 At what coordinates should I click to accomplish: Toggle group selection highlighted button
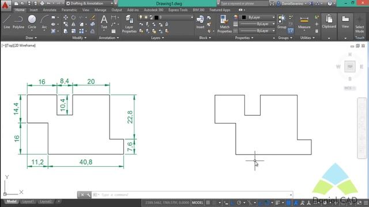pyautogui.click(x=291, y=30)
